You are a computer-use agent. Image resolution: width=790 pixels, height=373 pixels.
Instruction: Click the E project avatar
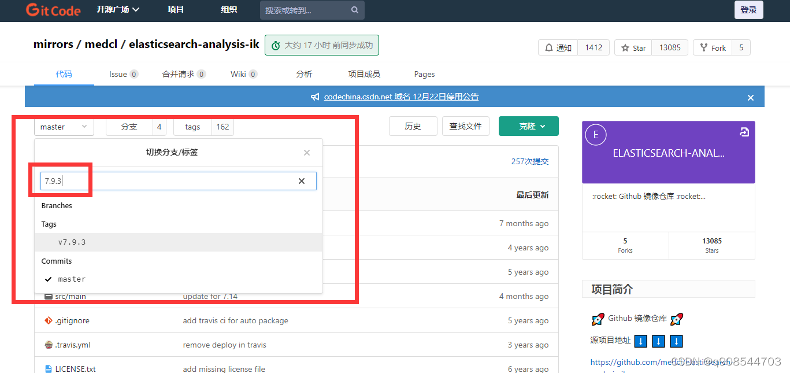tap(596, 135)
